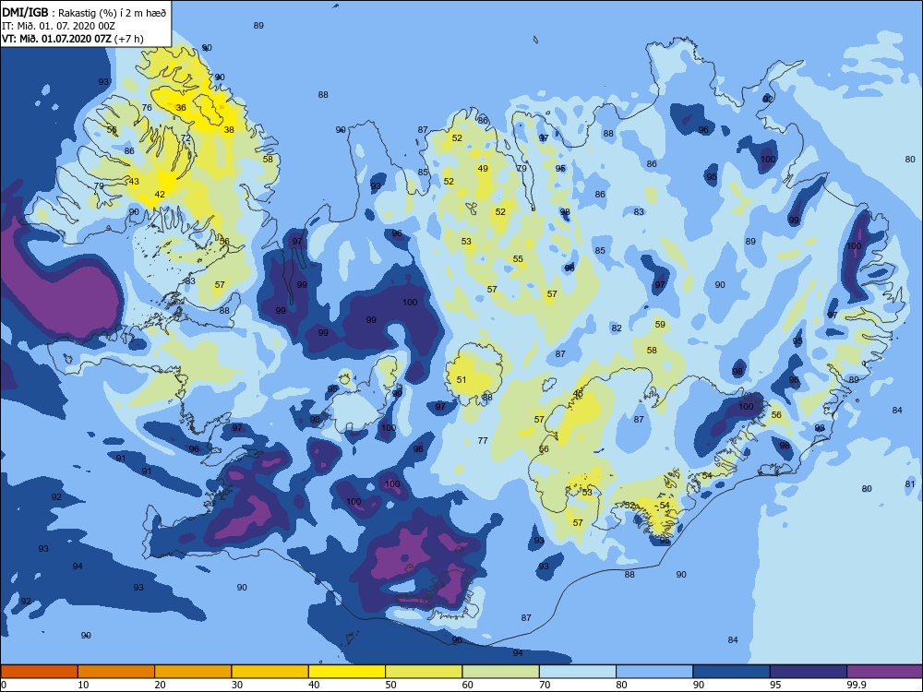The image size is (923, 692).
Task: Click the bright yellow 40–50 legend swatch
Action: [347, 672]
